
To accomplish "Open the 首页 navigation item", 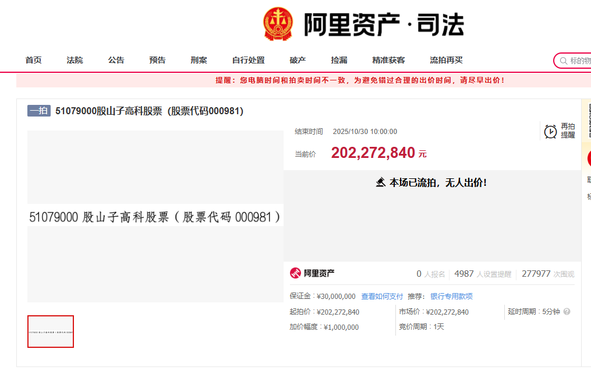I will click(x=34, y=60).
